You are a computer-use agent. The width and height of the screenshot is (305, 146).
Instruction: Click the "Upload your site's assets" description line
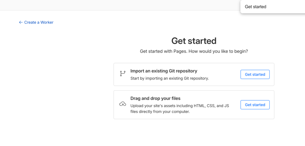[180, 106]
